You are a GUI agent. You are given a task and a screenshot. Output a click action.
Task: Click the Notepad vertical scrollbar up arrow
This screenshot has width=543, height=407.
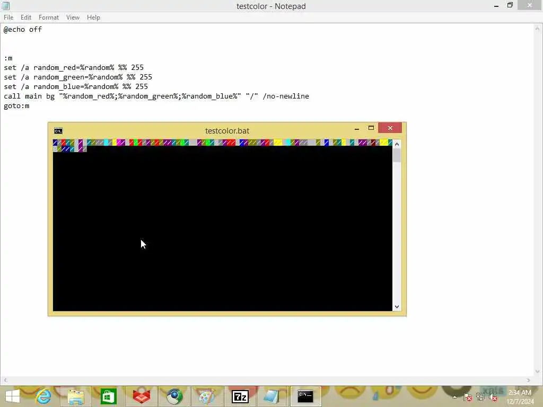tap(538, 29)
